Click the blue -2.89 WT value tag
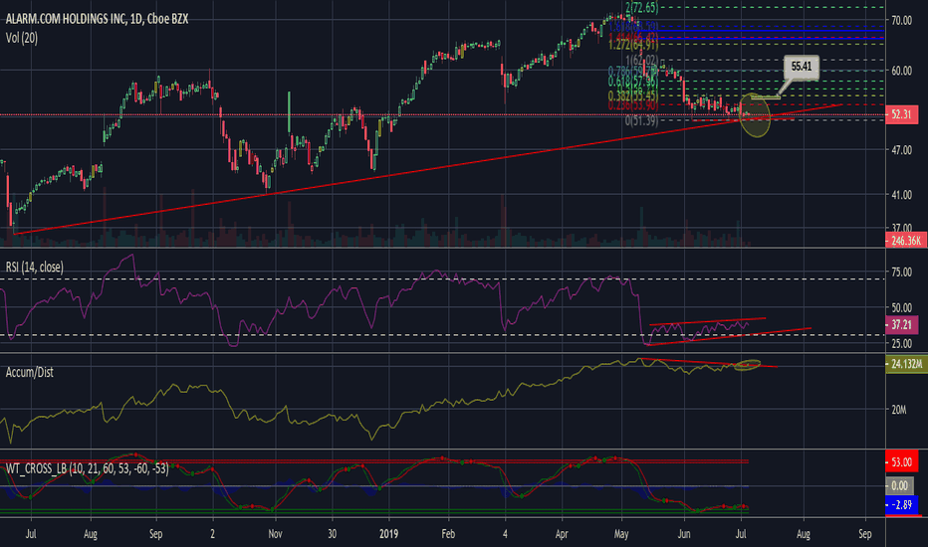The width and height of the screenshot is (928, 547). (901, 505)
